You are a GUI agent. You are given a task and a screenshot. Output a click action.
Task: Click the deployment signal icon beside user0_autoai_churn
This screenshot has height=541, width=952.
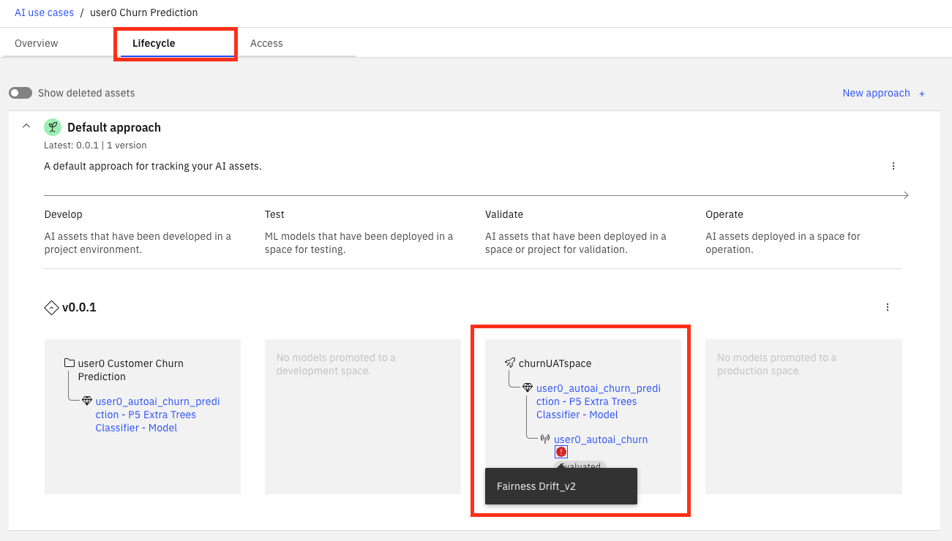545,439
